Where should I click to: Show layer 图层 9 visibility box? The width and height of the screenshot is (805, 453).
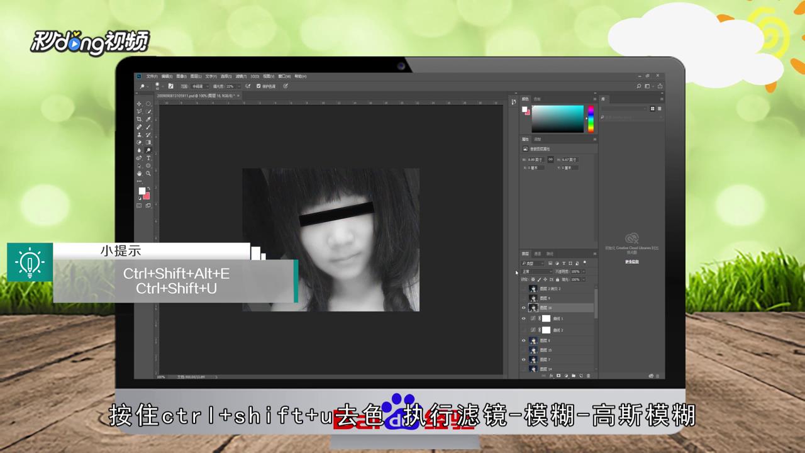click(523, 298)
